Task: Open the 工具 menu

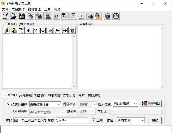Action: pyautogui.click(x=47, y=9)
